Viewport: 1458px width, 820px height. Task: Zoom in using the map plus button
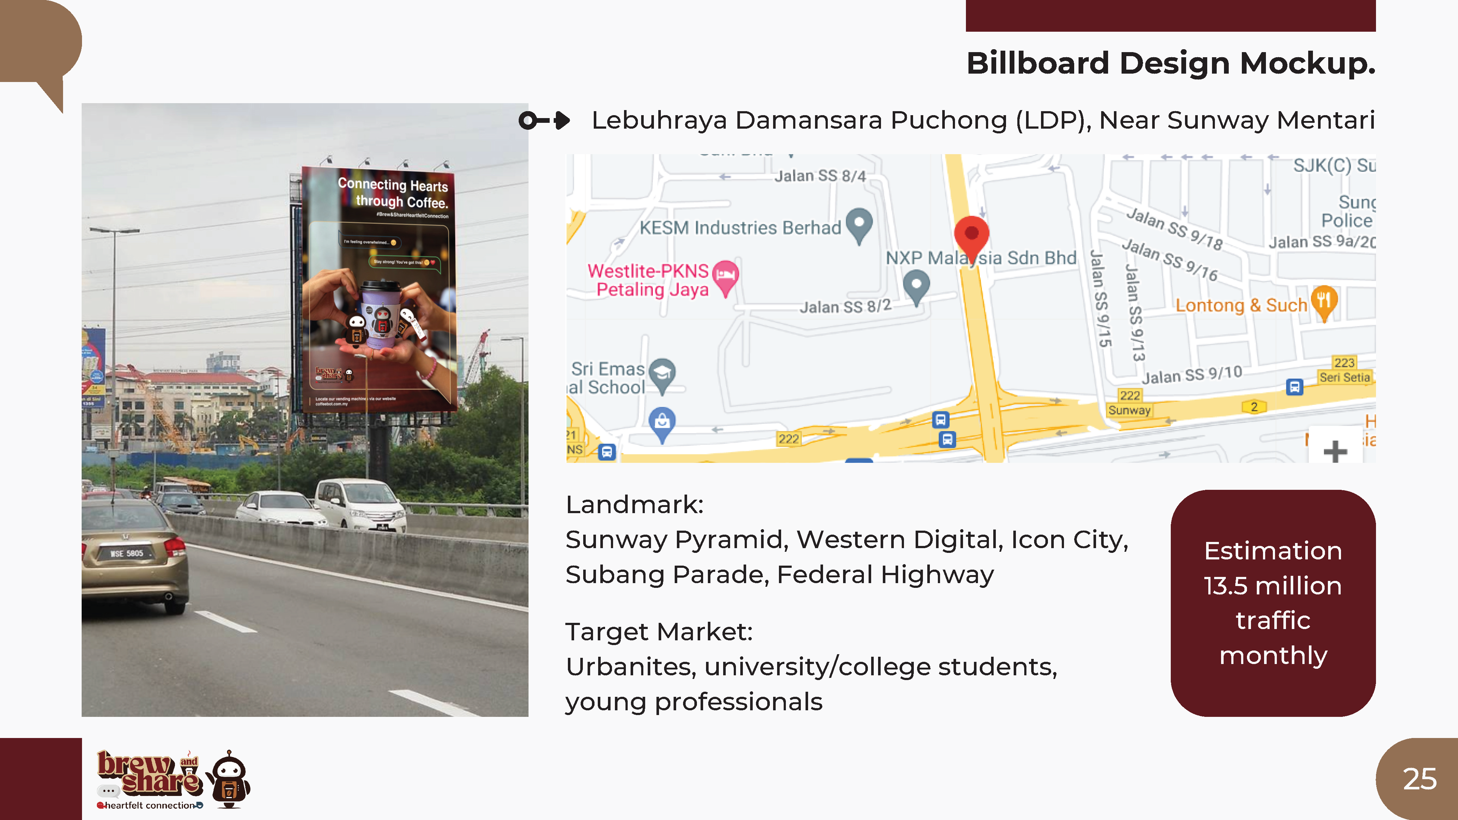coord(1335,451)
